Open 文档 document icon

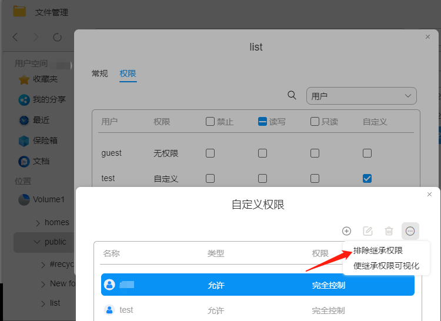(x=24, y=161)
